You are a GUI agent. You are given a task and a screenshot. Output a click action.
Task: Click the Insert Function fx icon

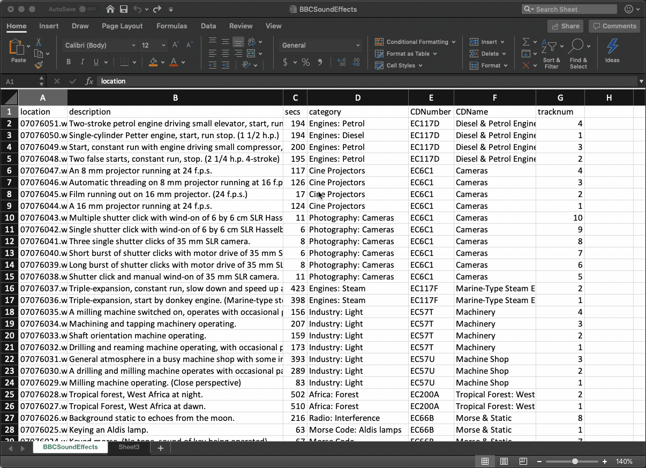[89, 81]
